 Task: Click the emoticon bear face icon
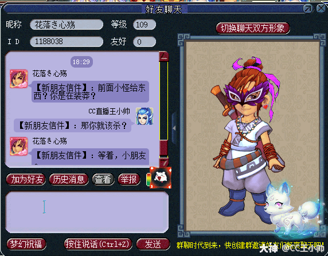pos(161,178)
